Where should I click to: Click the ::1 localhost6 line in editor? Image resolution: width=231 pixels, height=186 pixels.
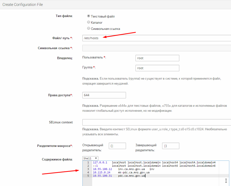(154, 166)
